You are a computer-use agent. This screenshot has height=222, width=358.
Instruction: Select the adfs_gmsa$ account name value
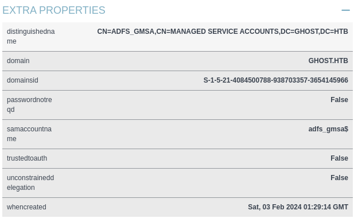tap(328, 129)
